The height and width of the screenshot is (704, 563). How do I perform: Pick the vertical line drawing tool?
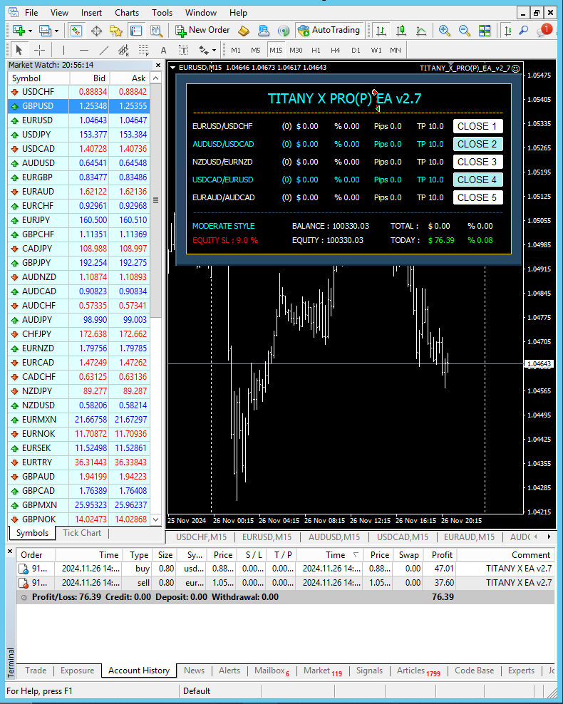pyautogui.click(x=63, y=50)
